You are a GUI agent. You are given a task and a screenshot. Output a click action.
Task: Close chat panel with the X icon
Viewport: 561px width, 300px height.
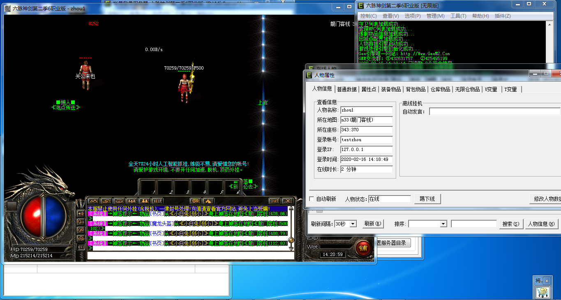[287, 201]
